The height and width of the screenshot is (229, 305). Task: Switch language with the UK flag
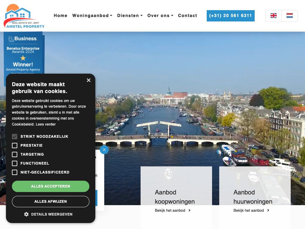click(273, 16)
